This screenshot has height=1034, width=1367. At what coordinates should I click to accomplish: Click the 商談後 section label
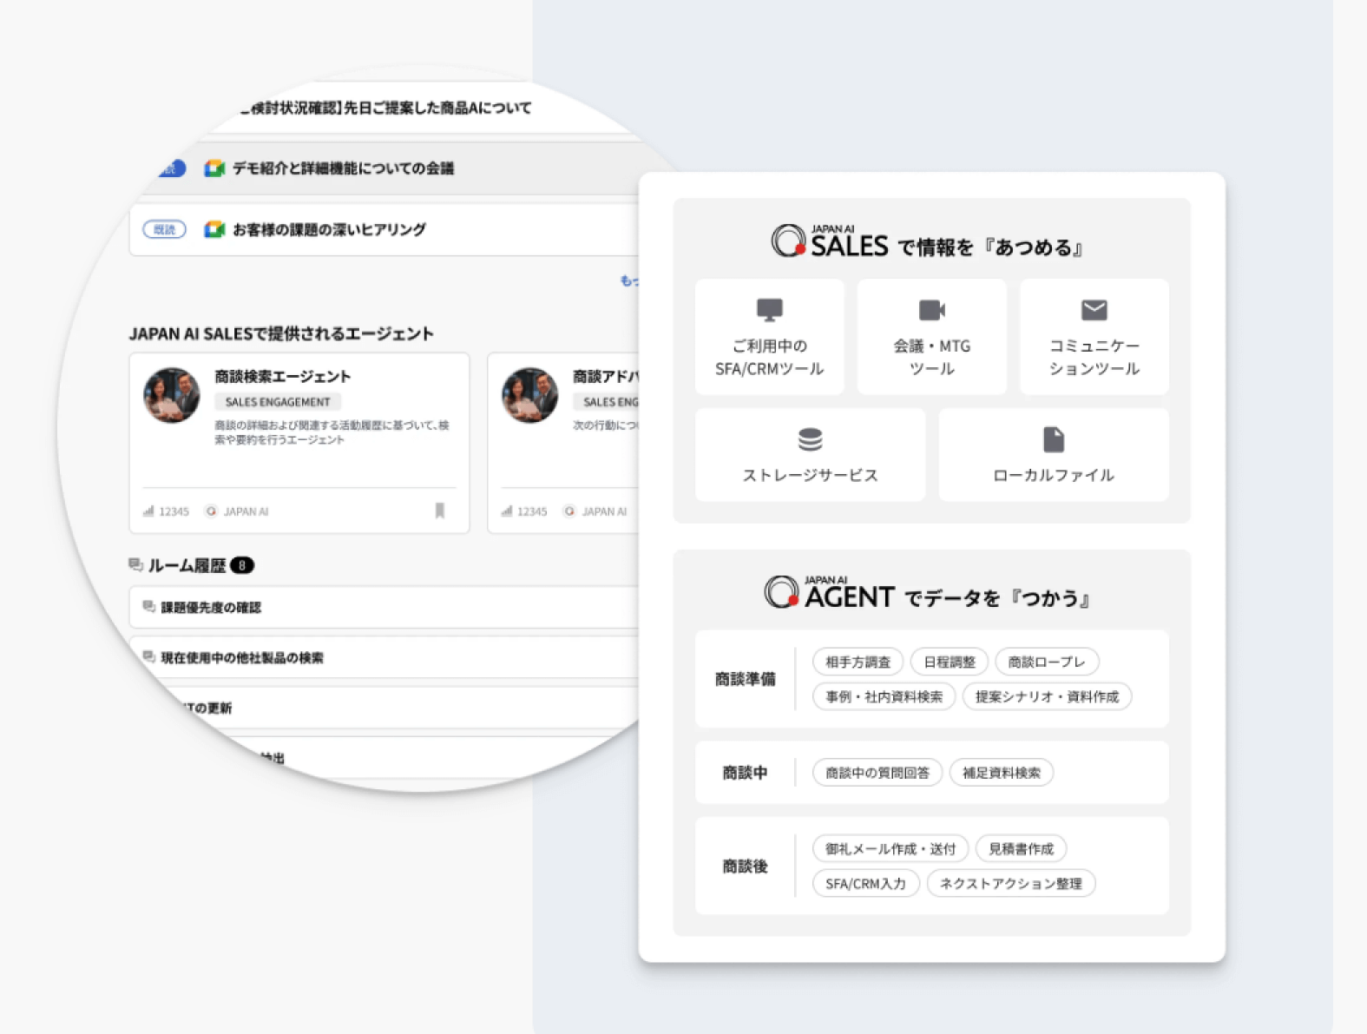[x=745, y=866]
